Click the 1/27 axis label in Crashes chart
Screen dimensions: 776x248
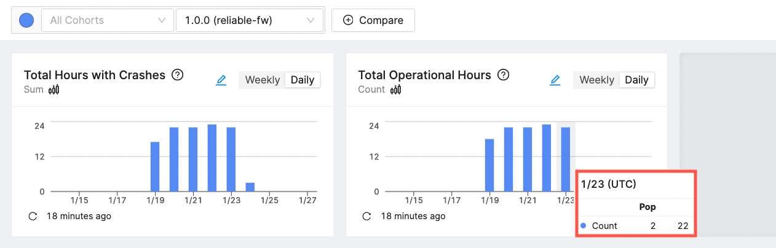point(307,200)
